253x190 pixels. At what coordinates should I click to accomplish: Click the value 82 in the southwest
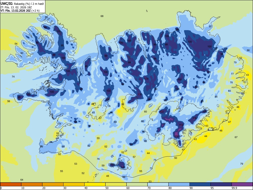(89, 146)
